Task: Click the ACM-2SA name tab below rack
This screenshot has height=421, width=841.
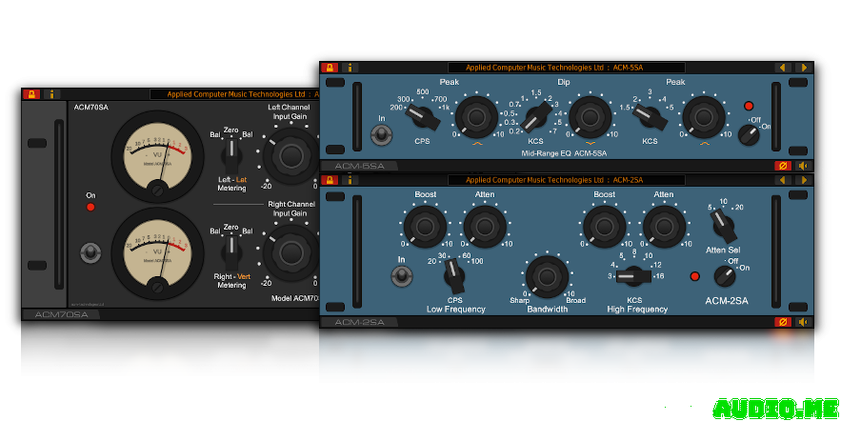Action: pos(360,322)
